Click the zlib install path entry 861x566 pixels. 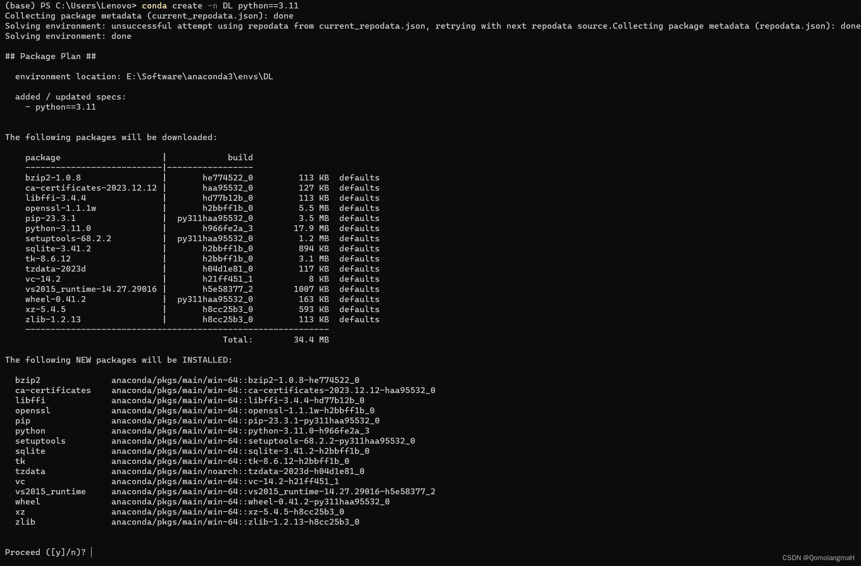[x=235, y=522]
